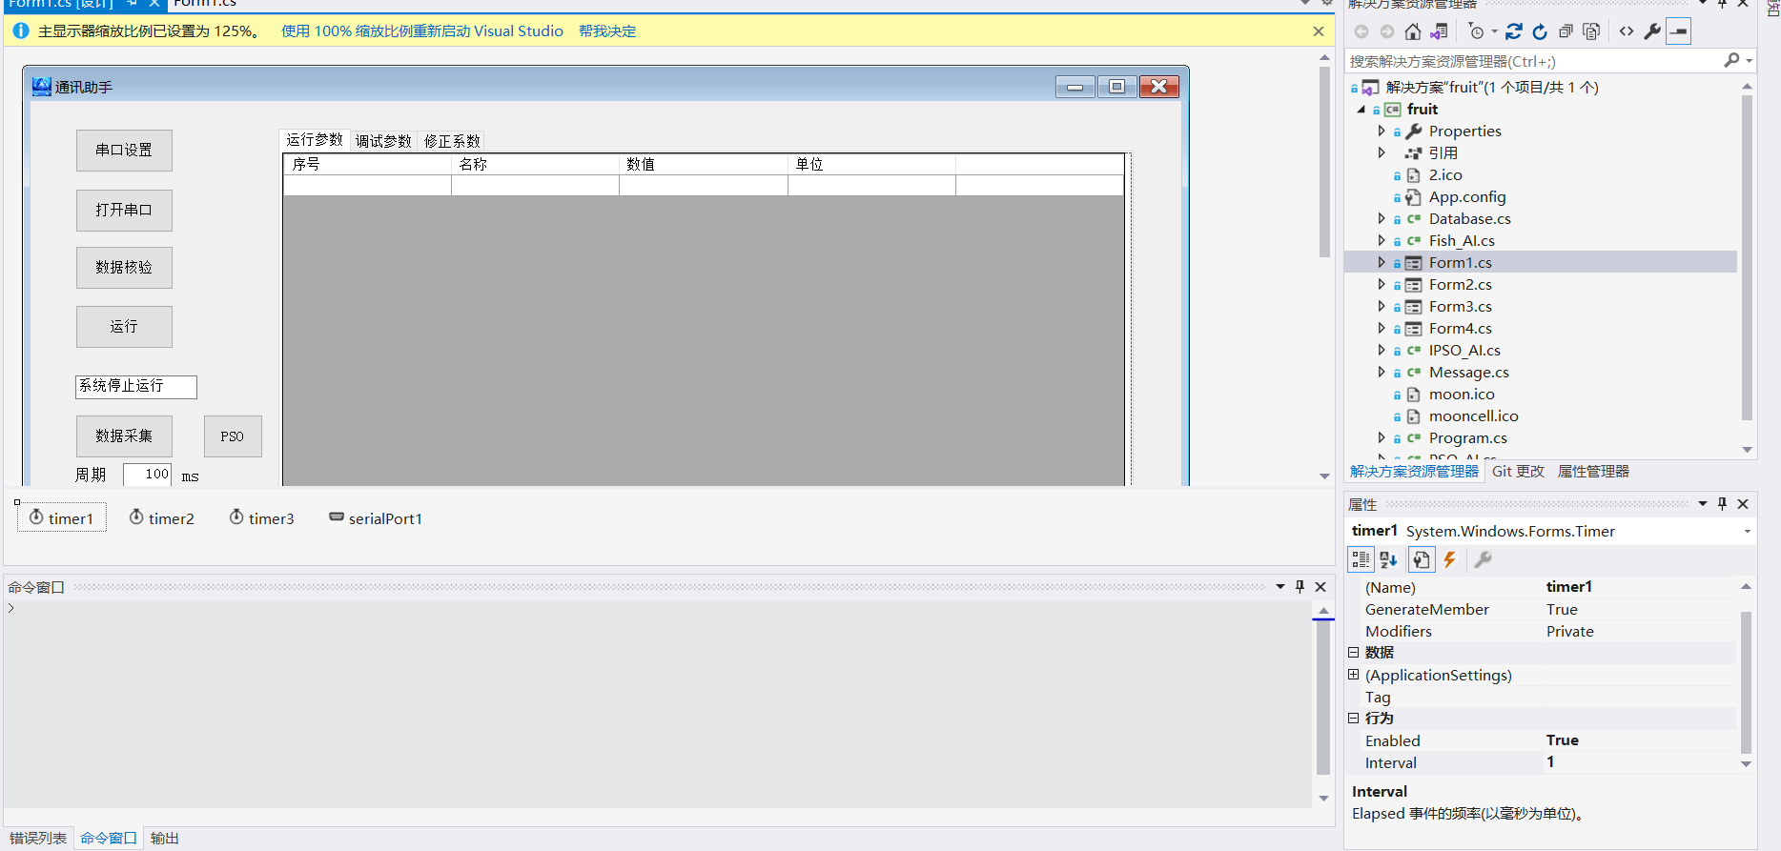Expand the Form2.cs node
1781x851 pixels.
click(x=1382, y=284)
